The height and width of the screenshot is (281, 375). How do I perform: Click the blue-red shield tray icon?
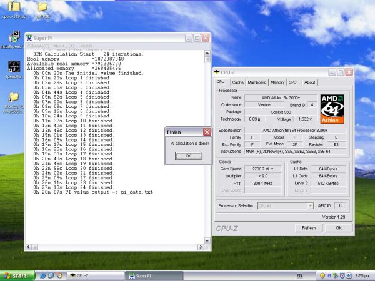[x=342, y=276]
